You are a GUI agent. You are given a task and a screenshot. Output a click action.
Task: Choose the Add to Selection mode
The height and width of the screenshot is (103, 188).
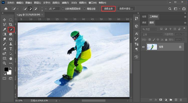coord(30,9)
